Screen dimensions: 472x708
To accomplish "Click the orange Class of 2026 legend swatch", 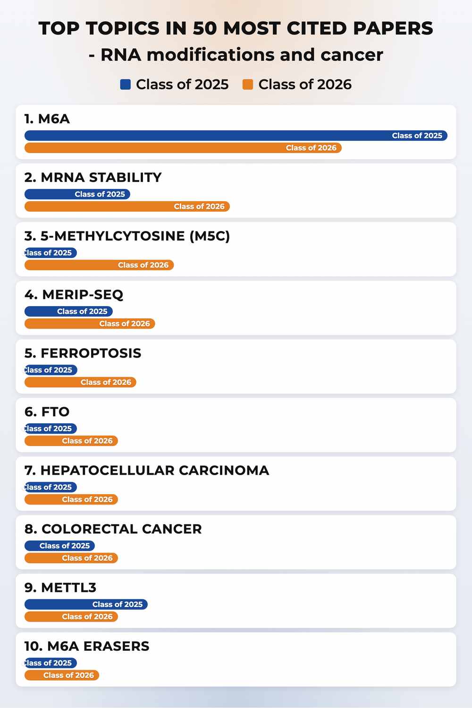I will (248, 85).
